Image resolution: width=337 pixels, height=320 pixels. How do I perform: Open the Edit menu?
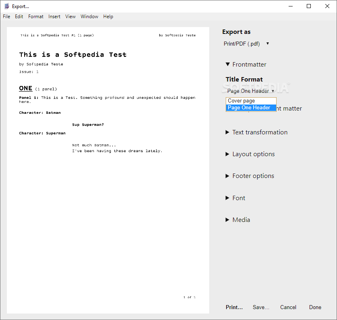pyautogui.click(x=19, y=17)
